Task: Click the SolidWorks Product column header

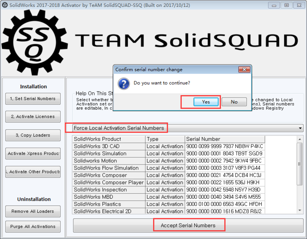Action: coord(109,139)
